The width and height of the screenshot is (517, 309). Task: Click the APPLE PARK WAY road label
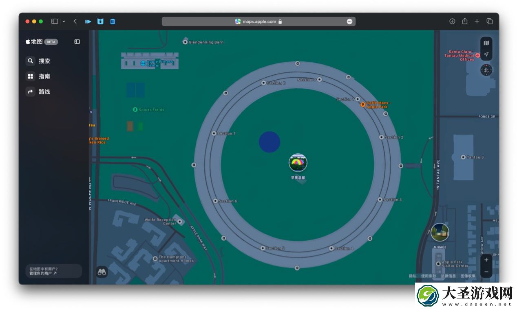199,237
